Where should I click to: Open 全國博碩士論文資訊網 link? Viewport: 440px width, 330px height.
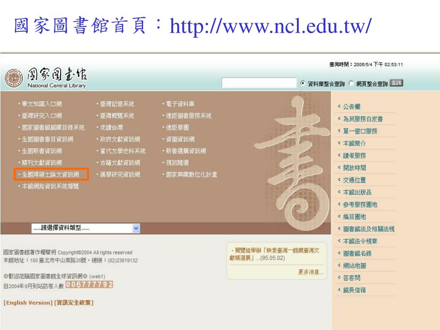pyautogui.click(x=50, y=174)
